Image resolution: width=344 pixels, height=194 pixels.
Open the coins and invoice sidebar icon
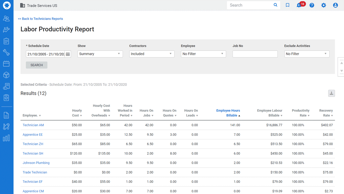pos(6,86)
